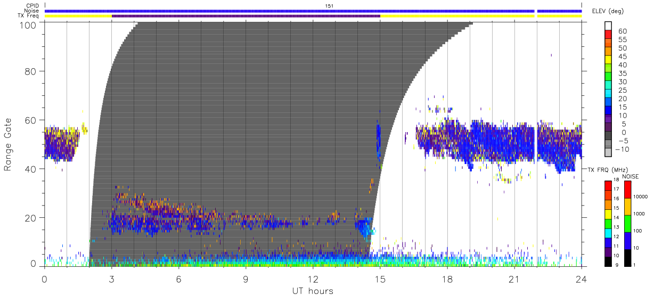This screenshot has height=302, width=654.
Task: Click UT hours axis tick '3'
Action: pos(111,279)
